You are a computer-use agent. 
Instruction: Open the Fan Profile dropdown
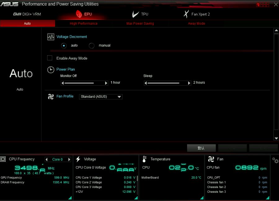(101, 97)
